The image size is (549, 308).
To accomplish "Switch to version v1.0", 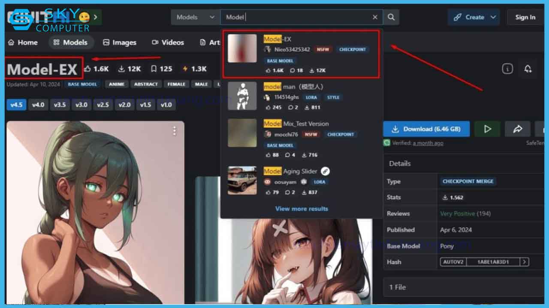I will (166, 104).
